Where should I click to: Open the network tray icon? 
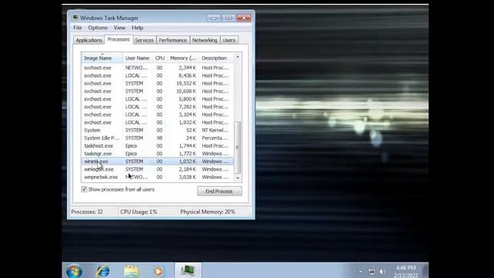[x=371, y=271]
